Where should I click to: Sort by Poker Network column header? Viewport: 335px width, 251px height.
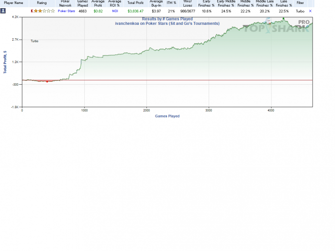click(65, 3)
